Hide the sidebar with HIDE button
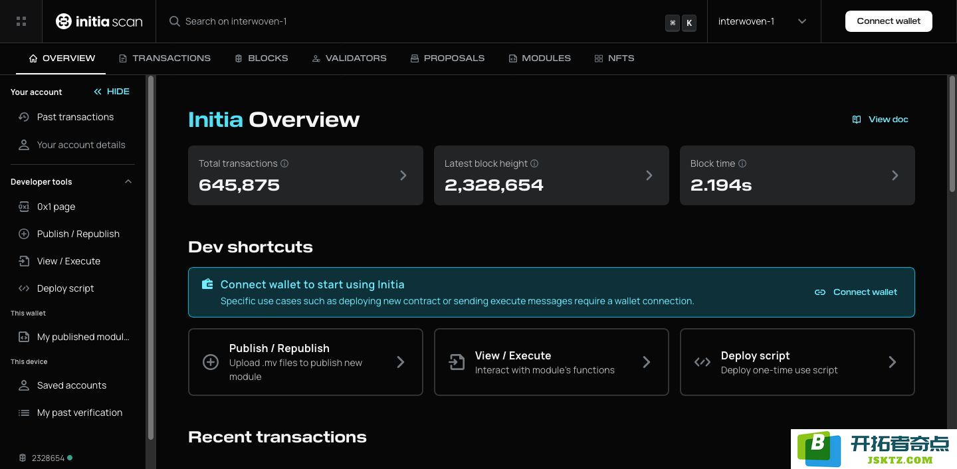The height and width of the screenshot is (469, 957). (112, 92)
